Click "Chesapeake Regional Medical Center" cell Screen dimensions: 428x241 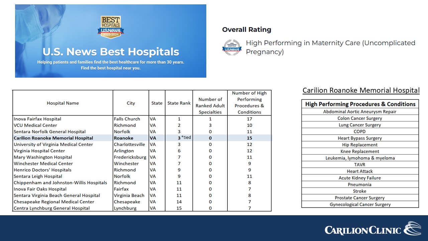(x=63, y=202)
